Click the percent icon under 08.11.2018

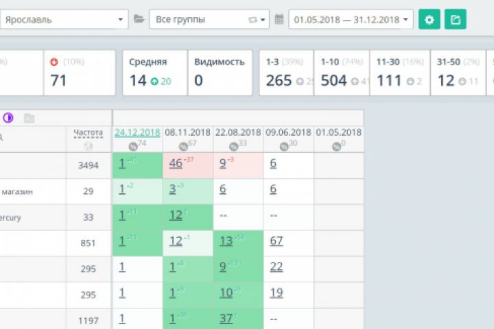183,147
